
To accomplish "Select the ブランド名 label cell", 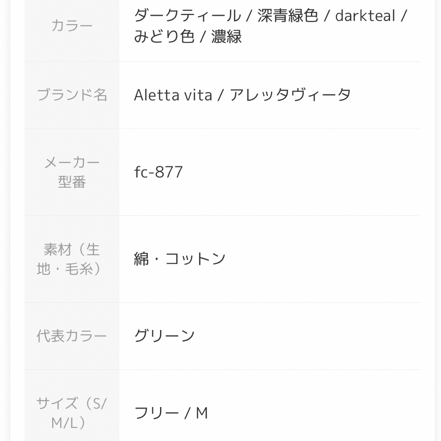I will pyautogui.click(x=72, y=95).
